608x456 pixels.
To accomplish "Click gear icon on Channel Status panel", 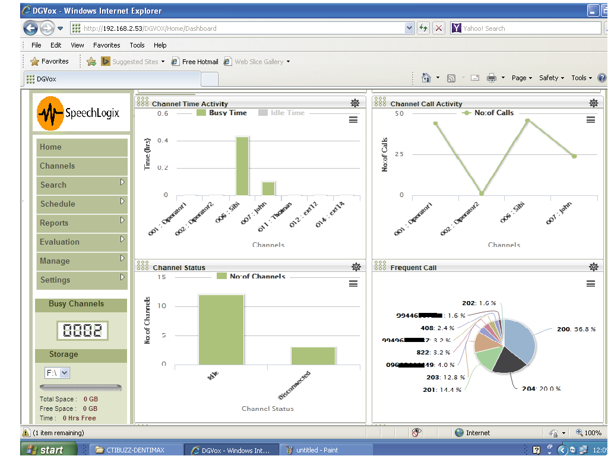I will (x=355, y=267).
